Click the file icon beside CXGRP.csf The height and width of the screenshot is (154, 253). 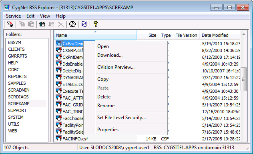pos(59,50)
